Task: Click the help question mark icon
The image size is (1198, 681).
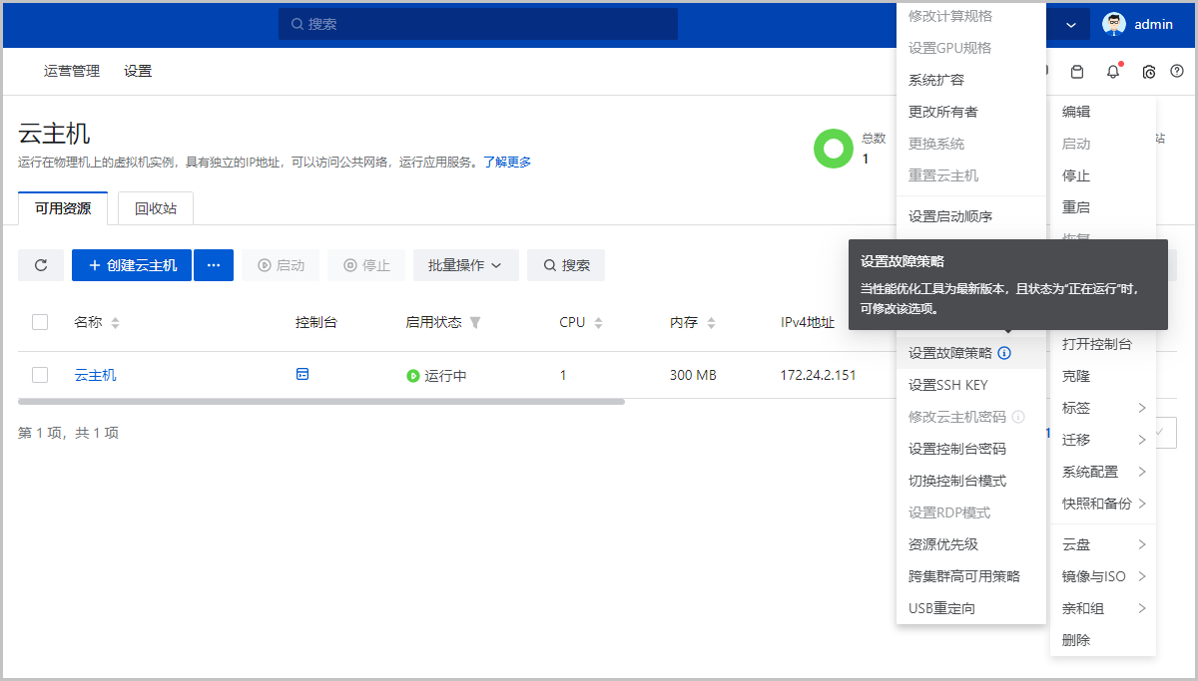Action: (x=1176, y=72)
